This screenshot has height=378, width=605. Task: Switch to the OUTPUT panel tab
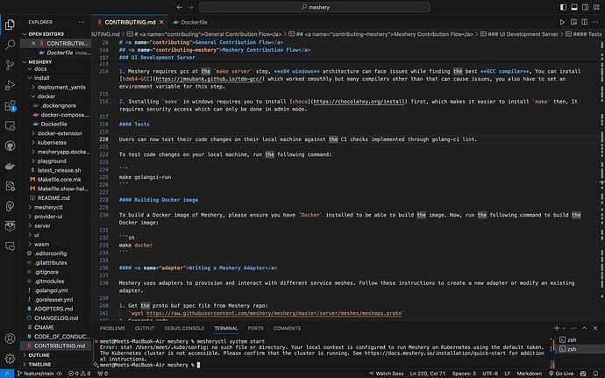coord(145,328)
